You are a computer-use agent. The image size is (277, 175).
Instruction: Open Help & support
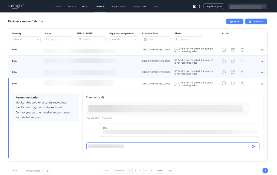(x=214, y=6)
